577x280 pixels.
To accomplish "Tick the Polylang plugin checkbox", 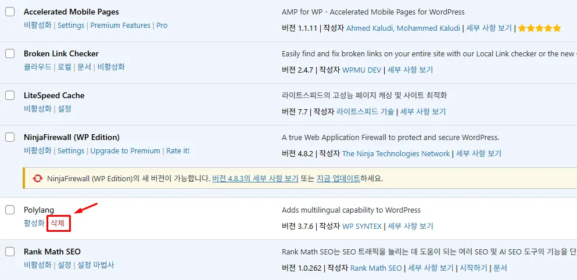I will pyautogui.click(x=10, y=210).
